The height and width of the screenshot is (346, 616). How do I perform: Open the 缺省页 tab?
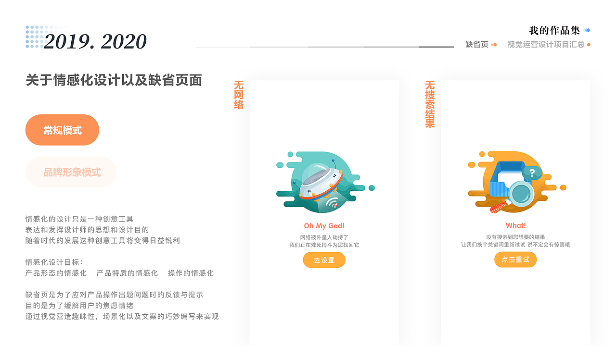(x=476, y=44)
